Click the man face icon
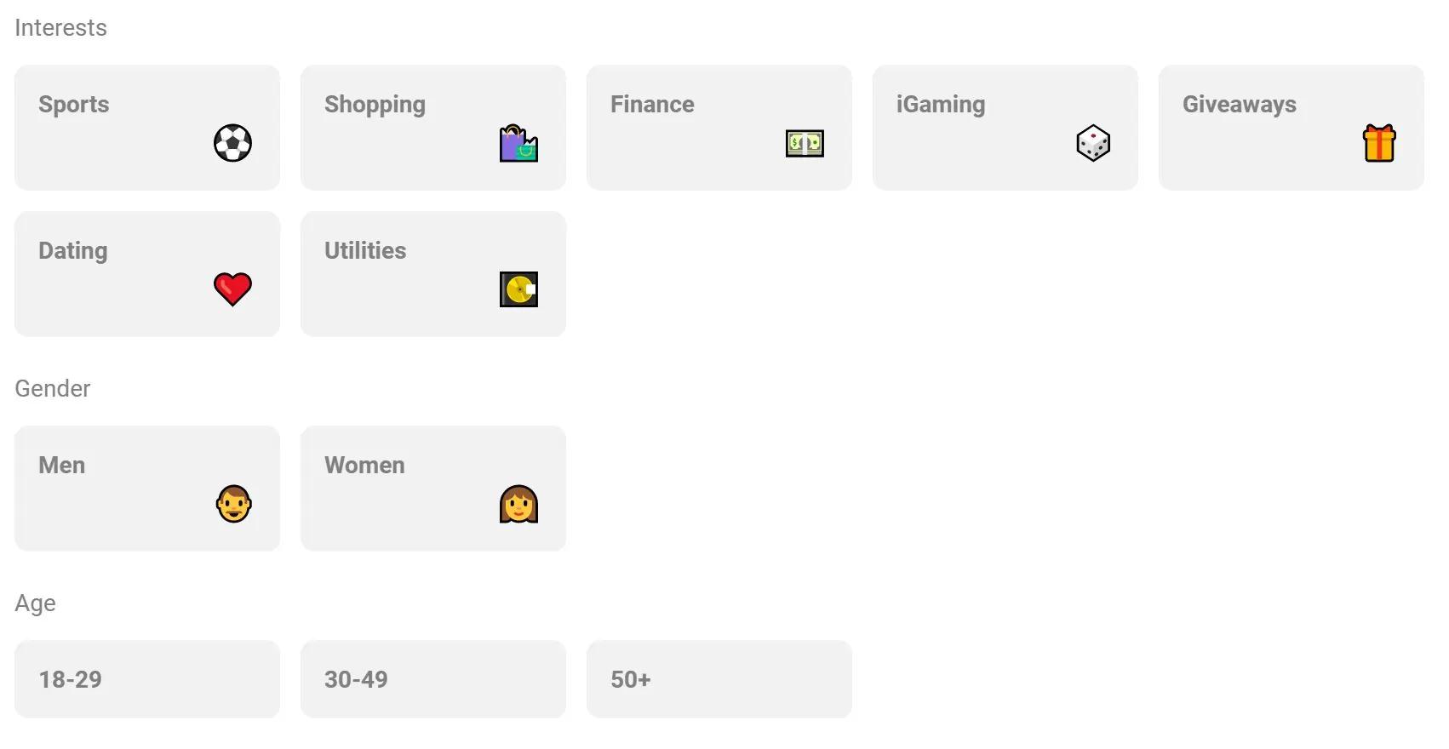 (x=233, y=504)
